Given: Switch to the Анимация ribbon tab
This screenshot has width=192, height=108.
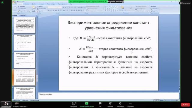Looking at the screenshot, I should coord(41,4).
